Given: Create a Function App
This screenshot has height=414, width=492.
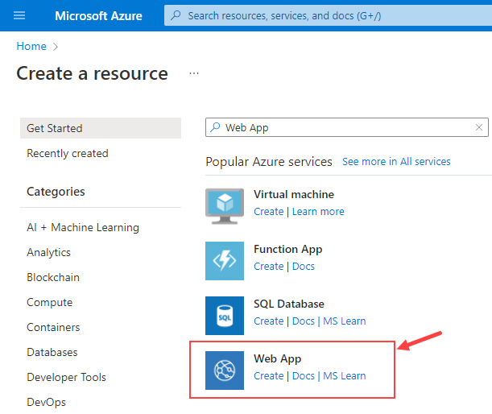Looking at the screenshot, I should pos(269,266).
